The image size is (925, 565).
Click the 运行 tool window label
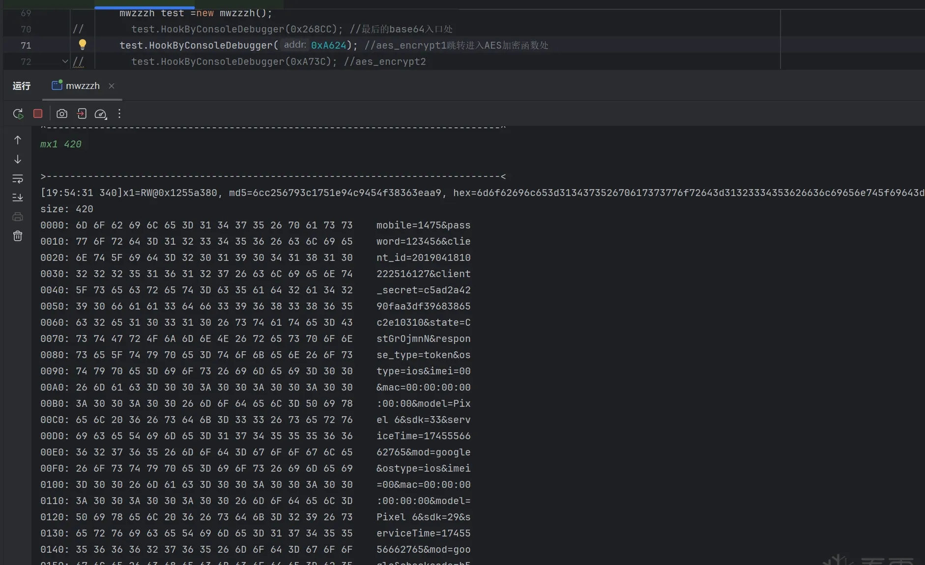click(x=22, y=86)
